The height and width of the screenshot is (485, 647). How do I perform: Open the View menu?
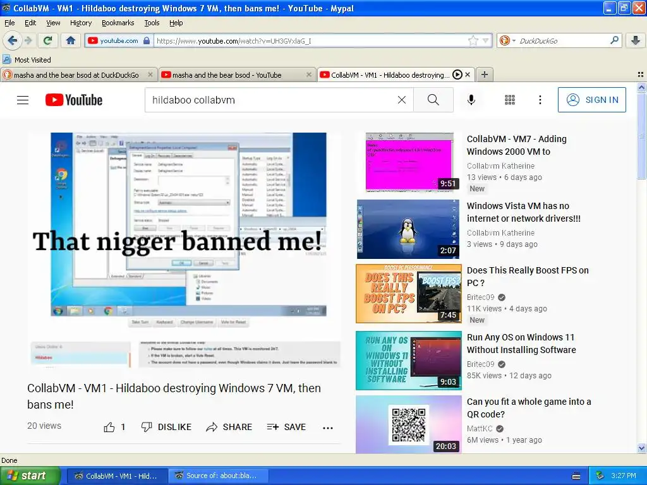click(x=53, y=23)
